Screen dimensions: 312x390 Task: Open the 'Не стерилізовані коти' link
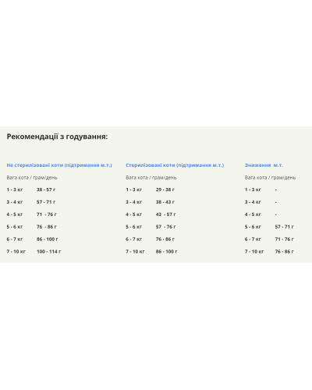(59, 165)
